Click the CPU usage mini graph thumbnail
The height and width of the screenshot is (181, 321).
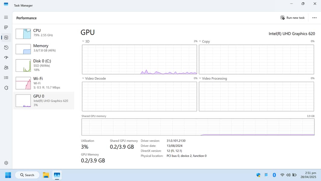23,33
